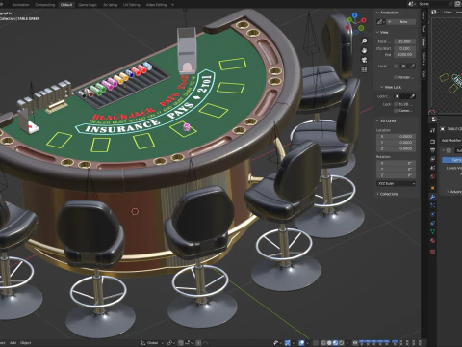Viewport: 462px width, 347px height.
Task: Open the Add menu in the viewport header
Action: (x=13, y=343)
